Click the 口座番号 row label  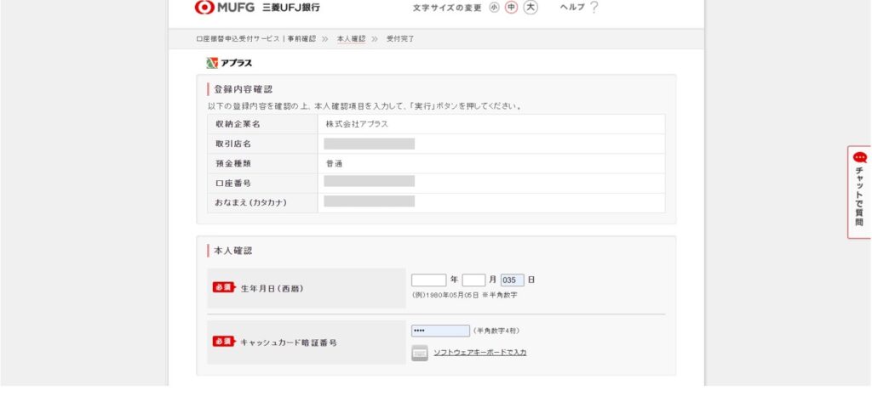point(233,183)
